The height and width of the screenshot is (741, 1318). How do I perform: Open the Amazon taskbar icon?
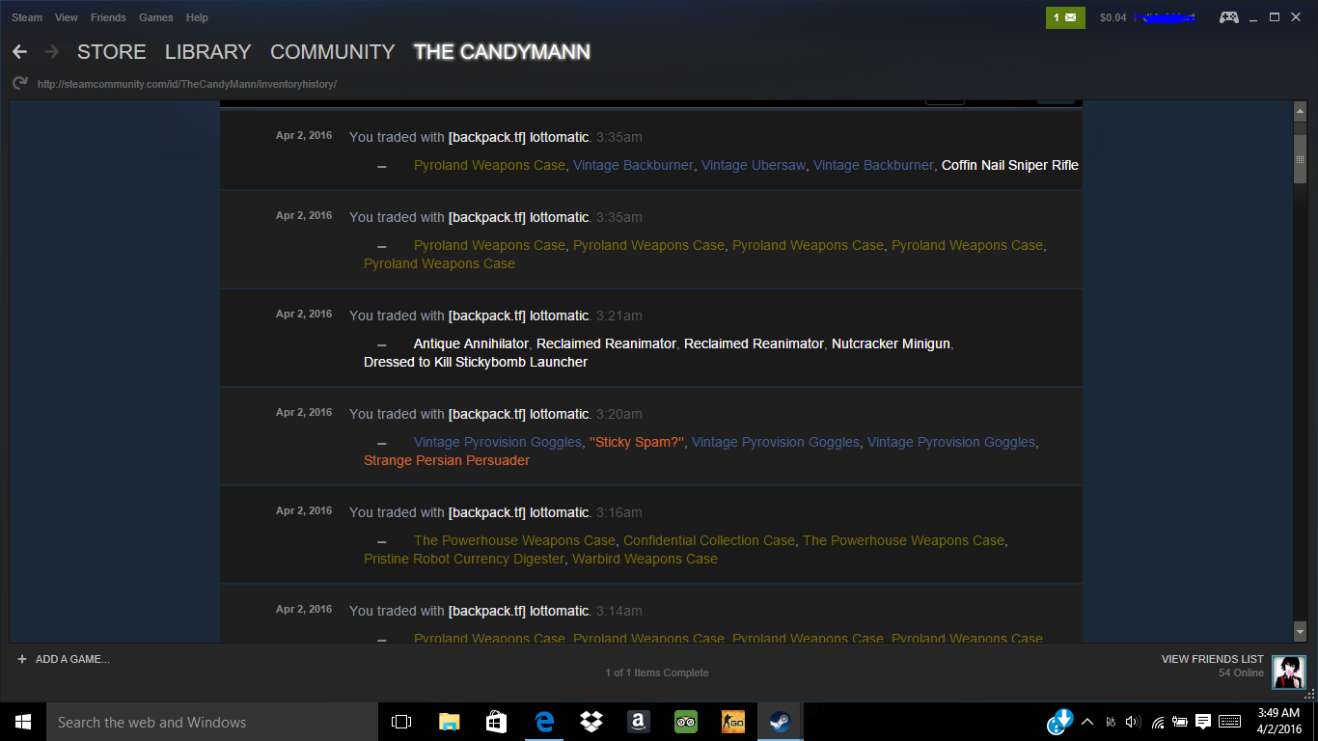(638, 722)
